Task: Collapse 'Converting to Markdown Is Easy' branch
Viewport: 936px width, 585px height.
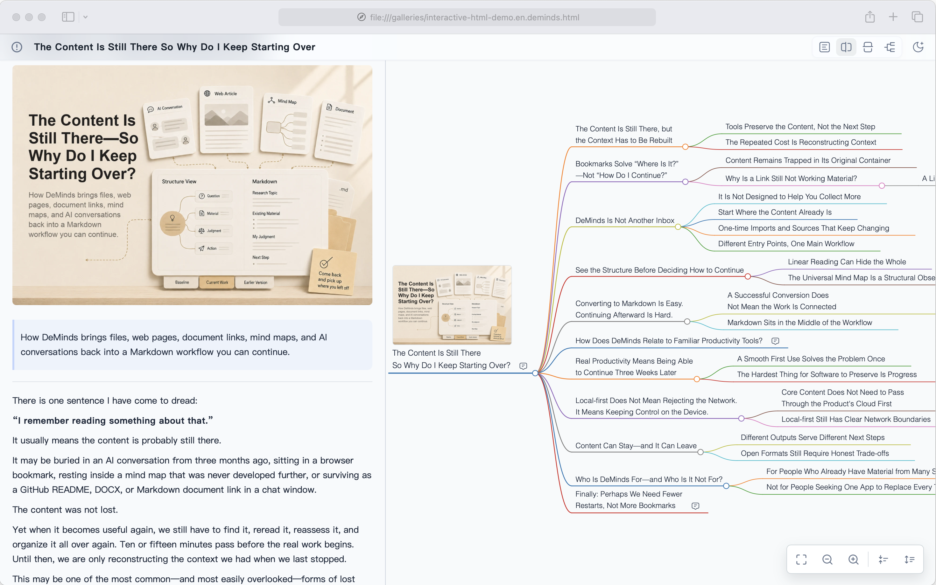Action: pyautogui.click(x=687, y=321)
